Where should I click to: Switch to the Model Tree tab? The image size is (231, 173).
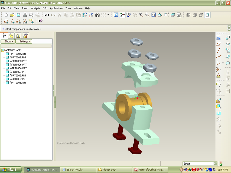coord(4,35)
